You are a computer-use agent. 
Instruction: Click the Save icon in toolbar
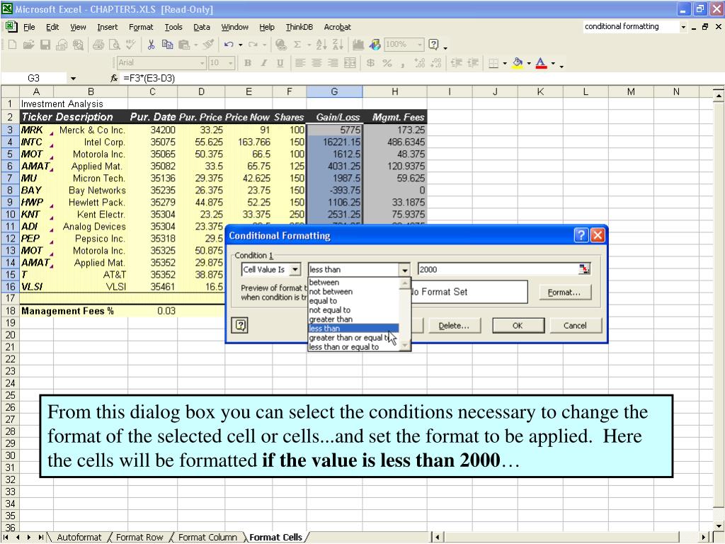[45, 45]
